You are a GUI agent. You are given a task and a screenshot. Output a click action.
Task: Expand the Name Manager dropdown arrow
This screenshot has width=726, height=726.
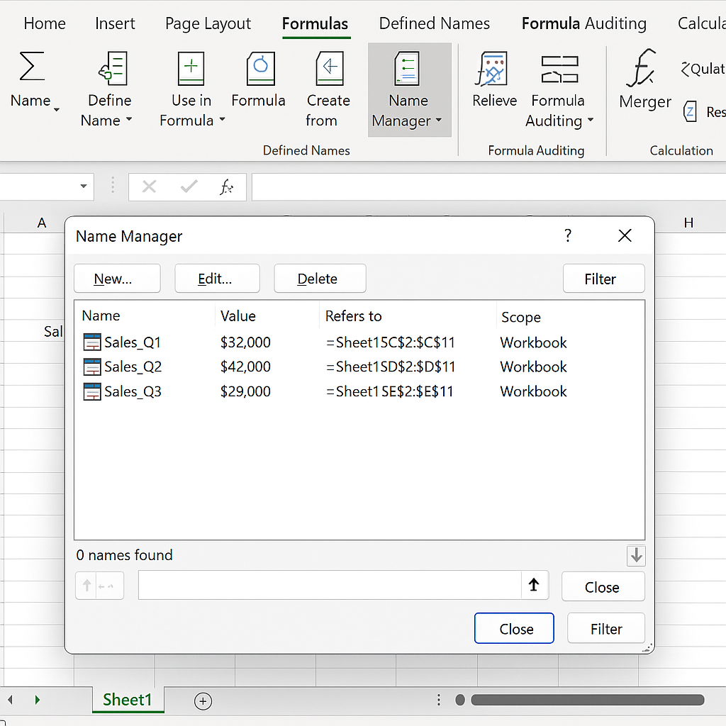click(438, 120)
